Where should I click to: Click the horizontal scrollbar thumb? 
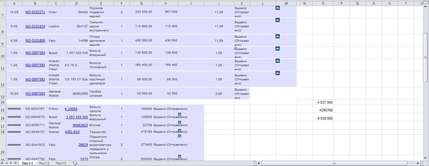tap(334, 163)
